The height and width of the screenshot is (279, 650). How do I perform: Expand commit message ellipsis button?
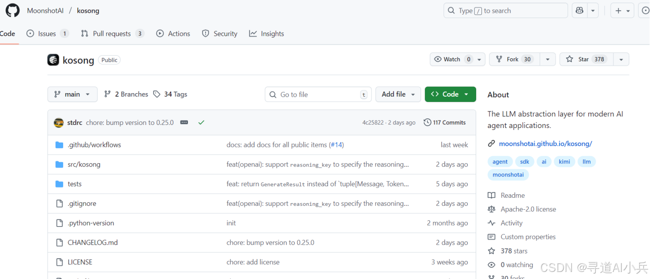point(184,123)
